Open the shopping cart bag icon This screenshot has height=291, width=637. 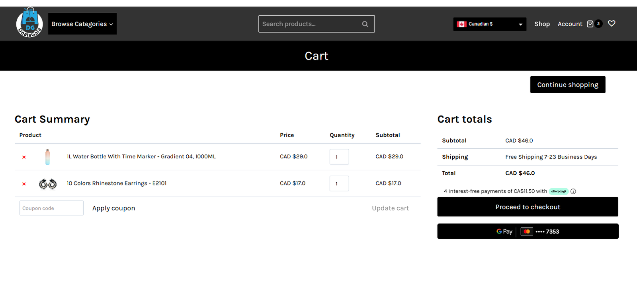click(590, 24)
